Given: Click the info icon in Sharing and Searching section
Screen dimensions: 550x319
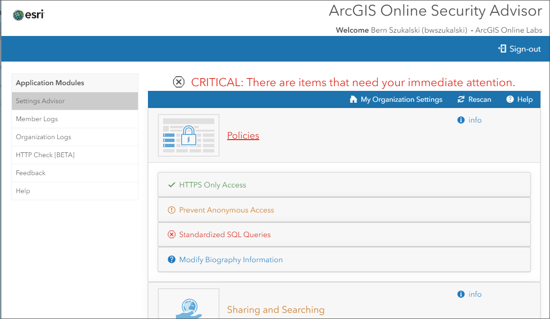Looking at the screenshot, I should (461, 294).
